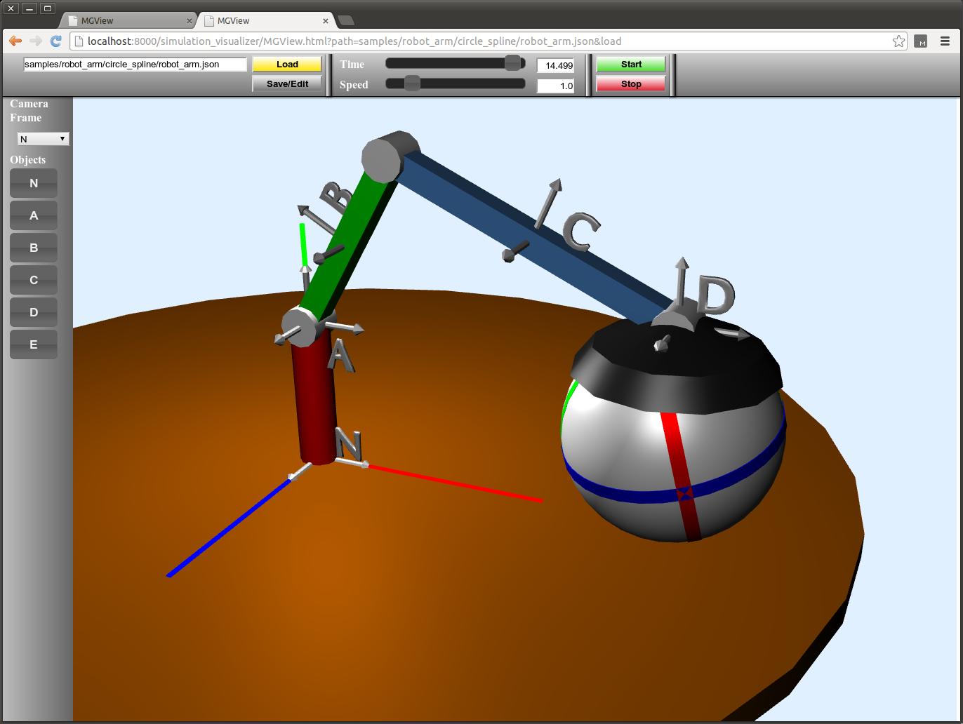Open the Camera Frame dropdown
Viewport: 963px width, 724px height.
tap(43, 139)
